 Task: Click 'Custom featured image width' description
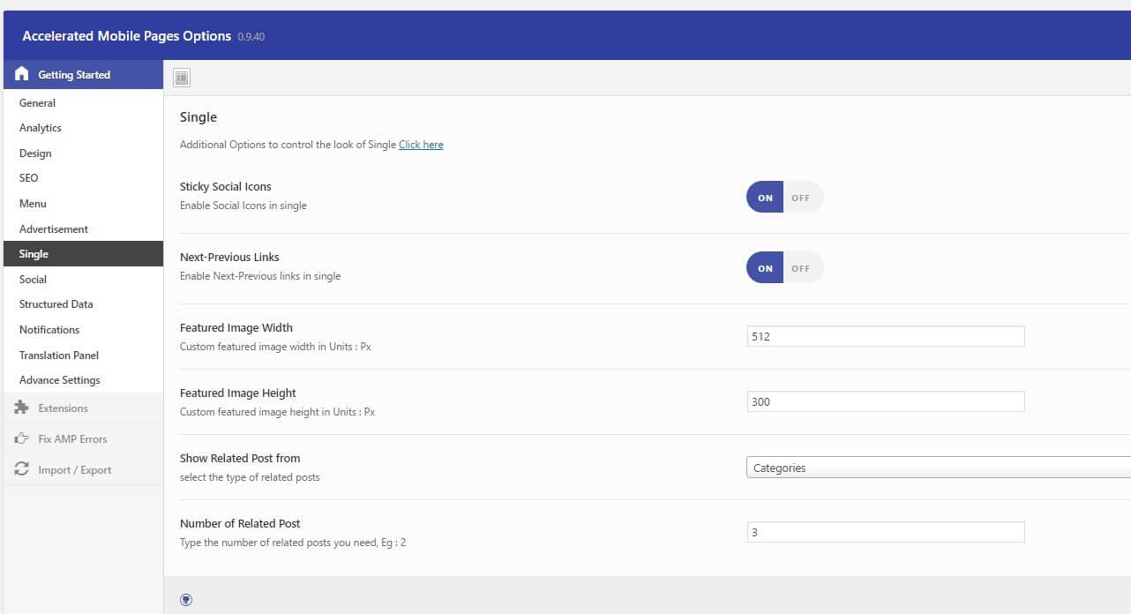click(275, 347)
